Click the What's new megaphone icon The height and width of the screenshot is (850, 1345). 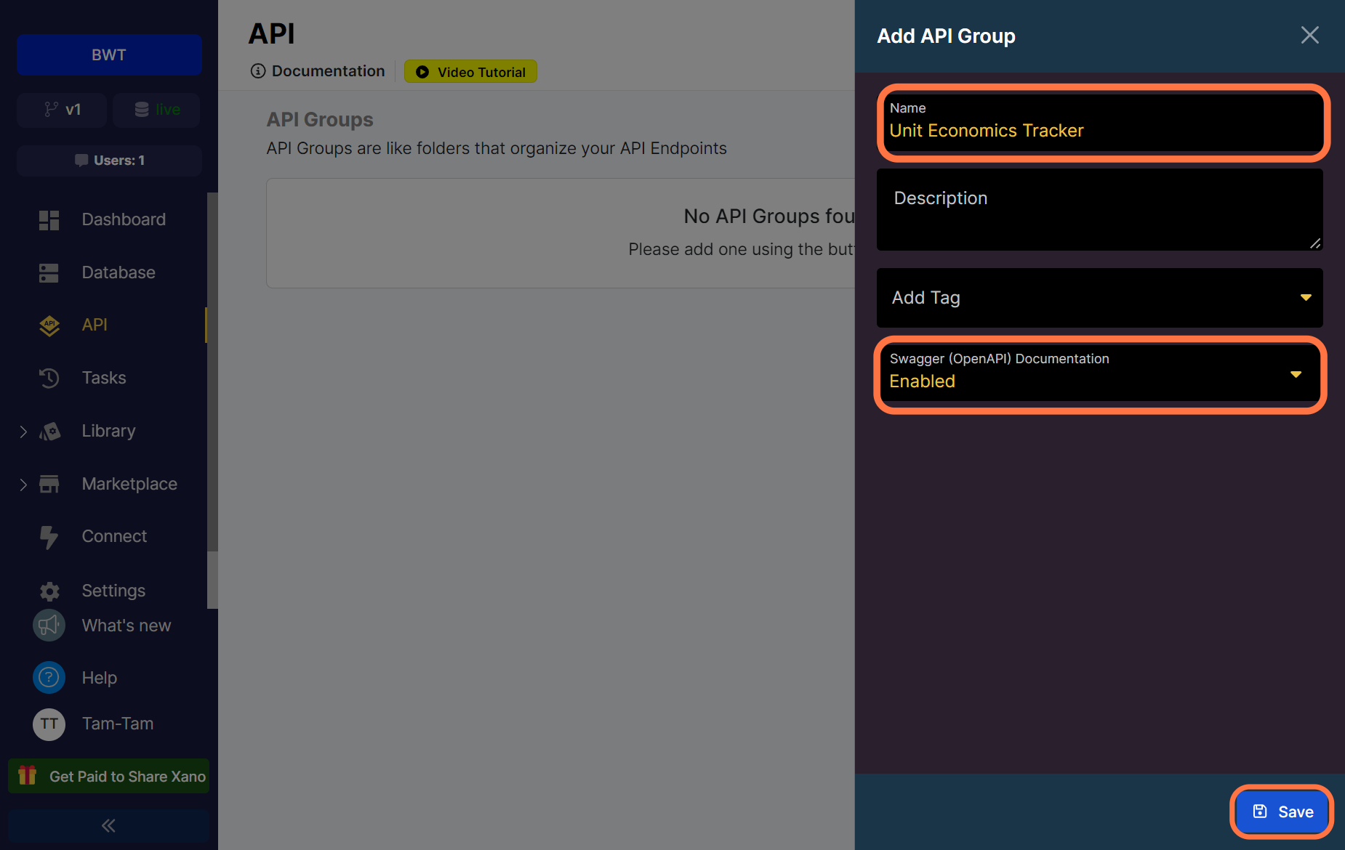pos(49,626)
